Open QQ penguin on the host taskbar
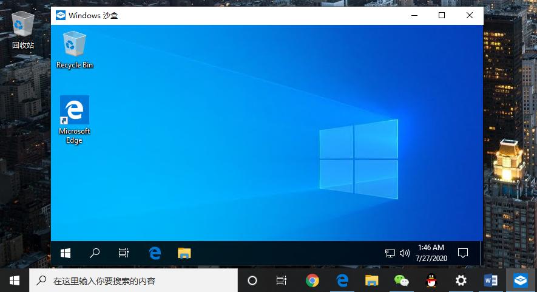Screen dimensions: 537x292 (x=431, y=280)
